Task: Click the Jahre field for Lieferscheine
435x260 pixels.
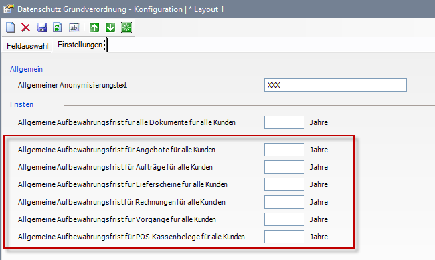Action: point(284,184)
